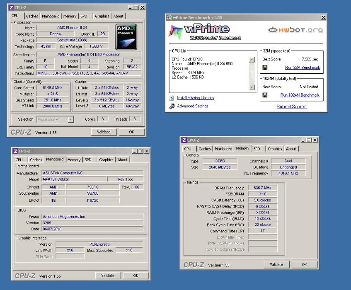351x290 pixels.
Task: Switch to About tab in Mainboard window
Action: (122, 160)
